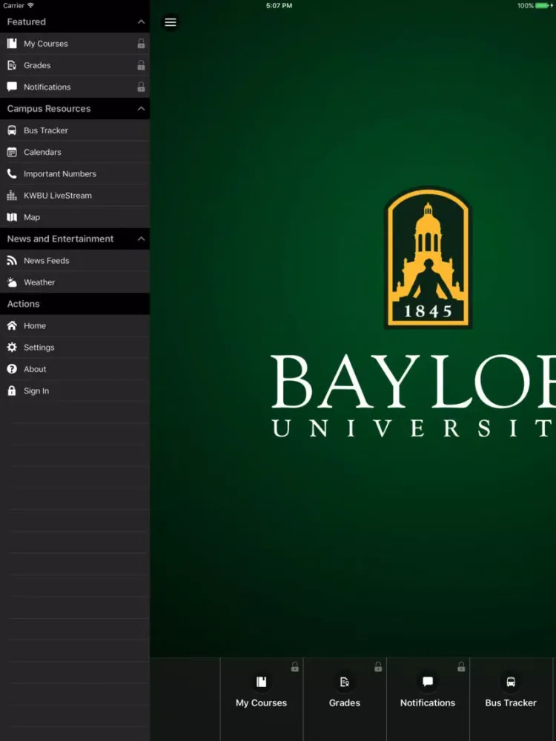
Task: Tap Notifications label on bottom tile
Action: coord(428,703)
